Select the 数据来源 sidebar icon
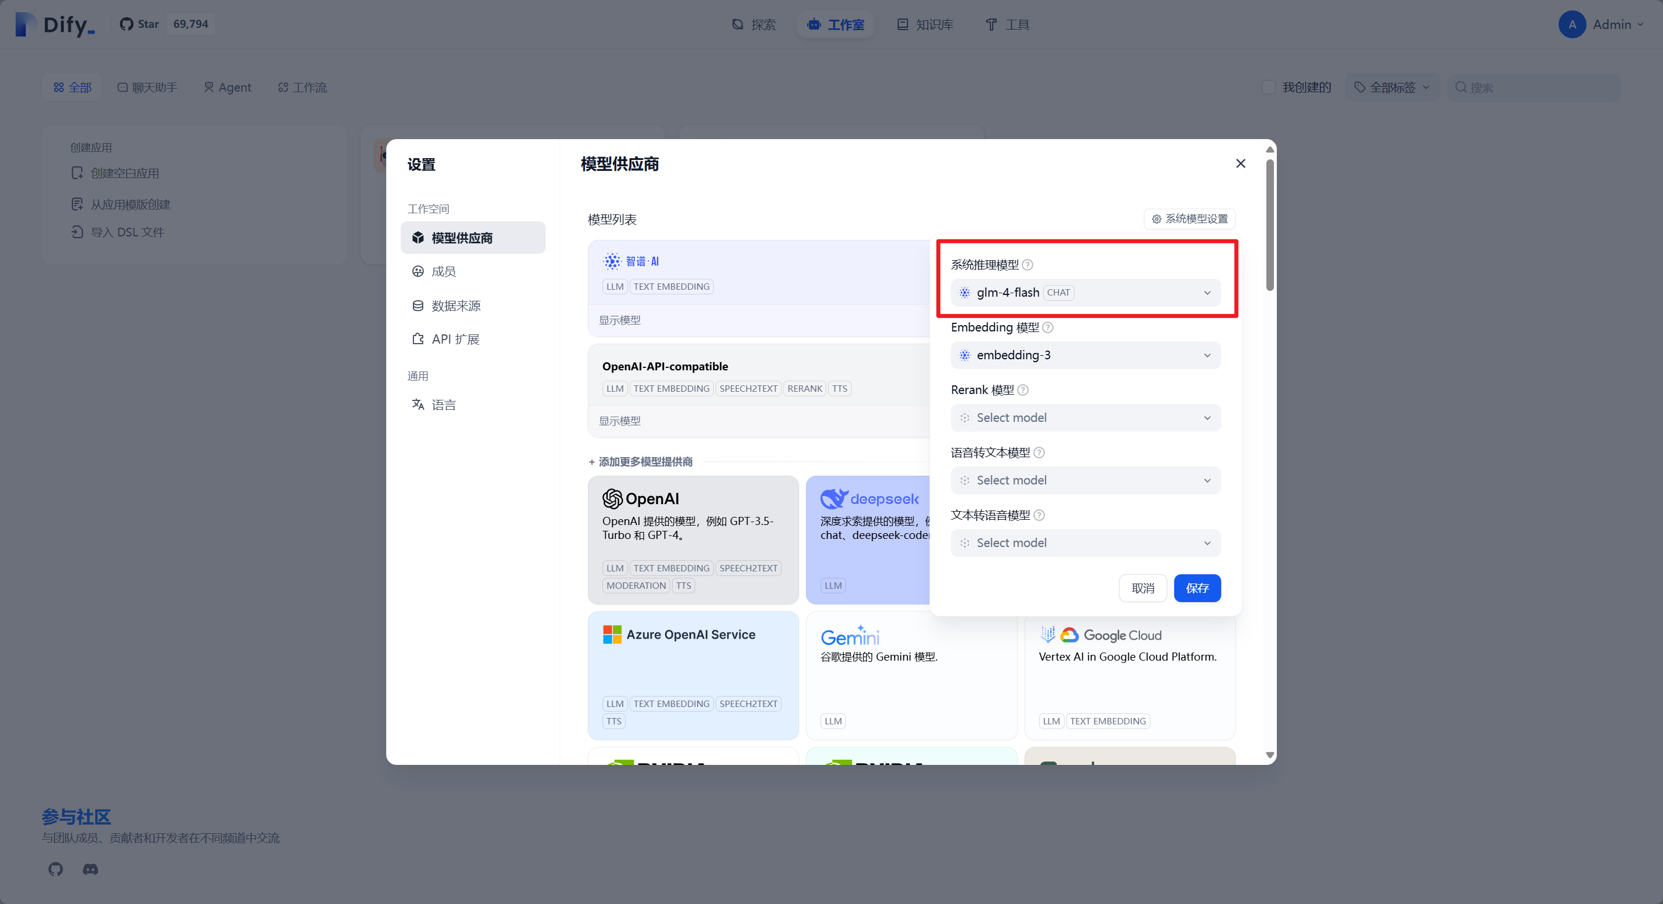The width and height of the screenshot is (1663, 904). (x=417, y=305)
